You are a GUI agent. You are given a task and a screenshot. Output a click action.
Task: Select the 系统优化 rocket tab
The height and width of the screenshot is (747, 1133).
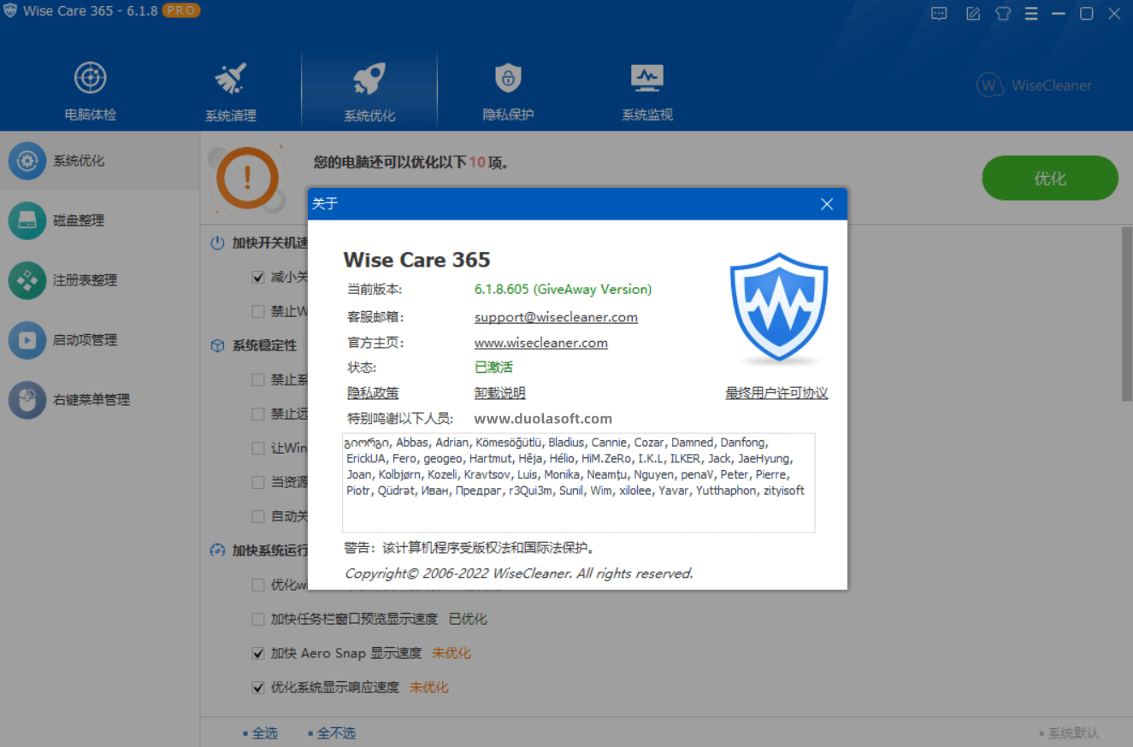(369, 91)
